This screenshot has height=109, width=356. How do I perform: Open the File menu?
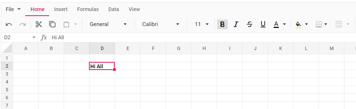click(13, 9)
